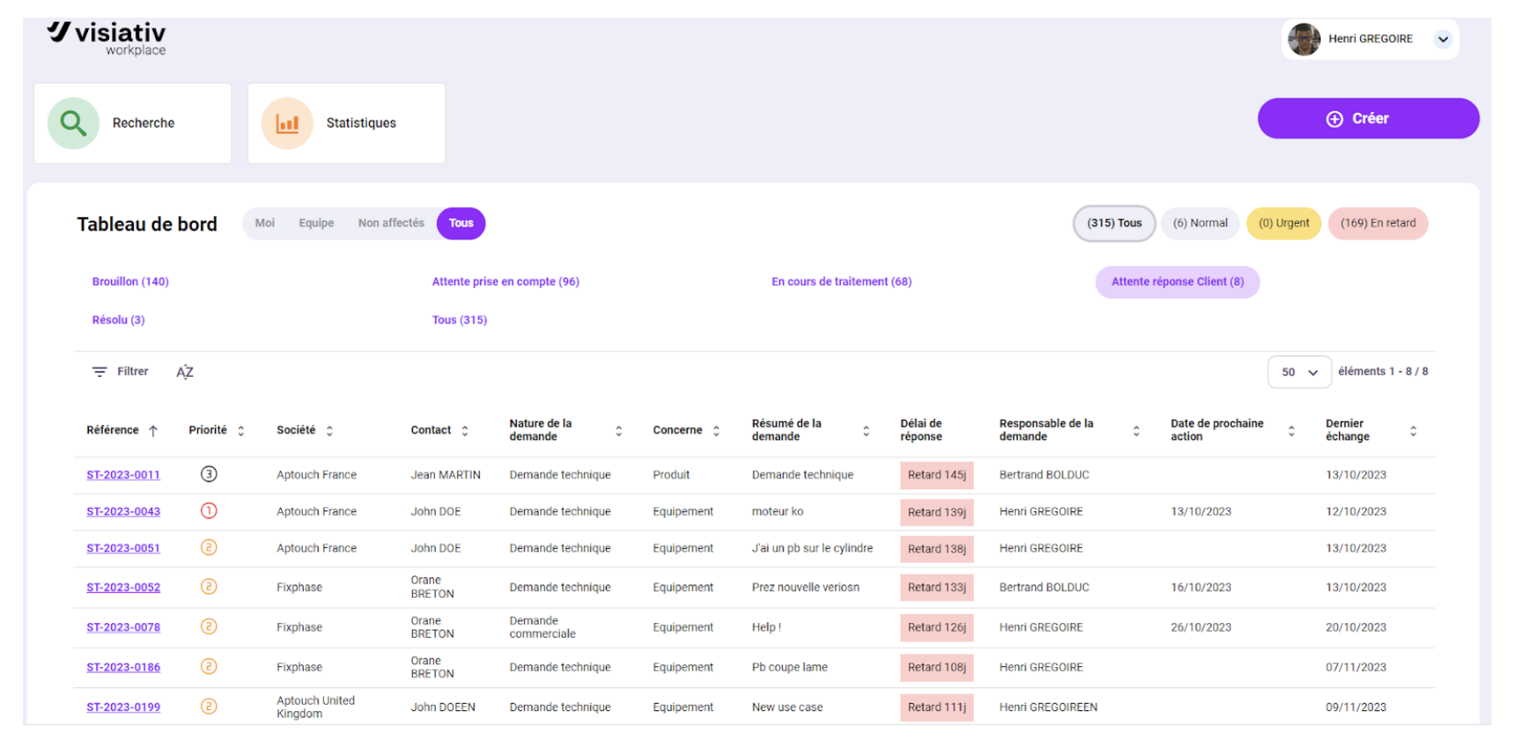This screenshot has width=1516, height=741.
Task: Toggle the (169) En retard filter
Action: 1378,224
